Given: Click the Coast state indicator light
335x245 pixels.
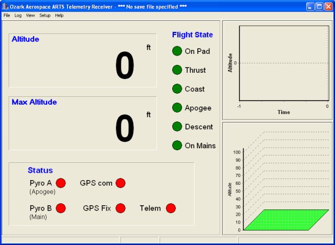Looking at the screenshot, I should point(177,89).
